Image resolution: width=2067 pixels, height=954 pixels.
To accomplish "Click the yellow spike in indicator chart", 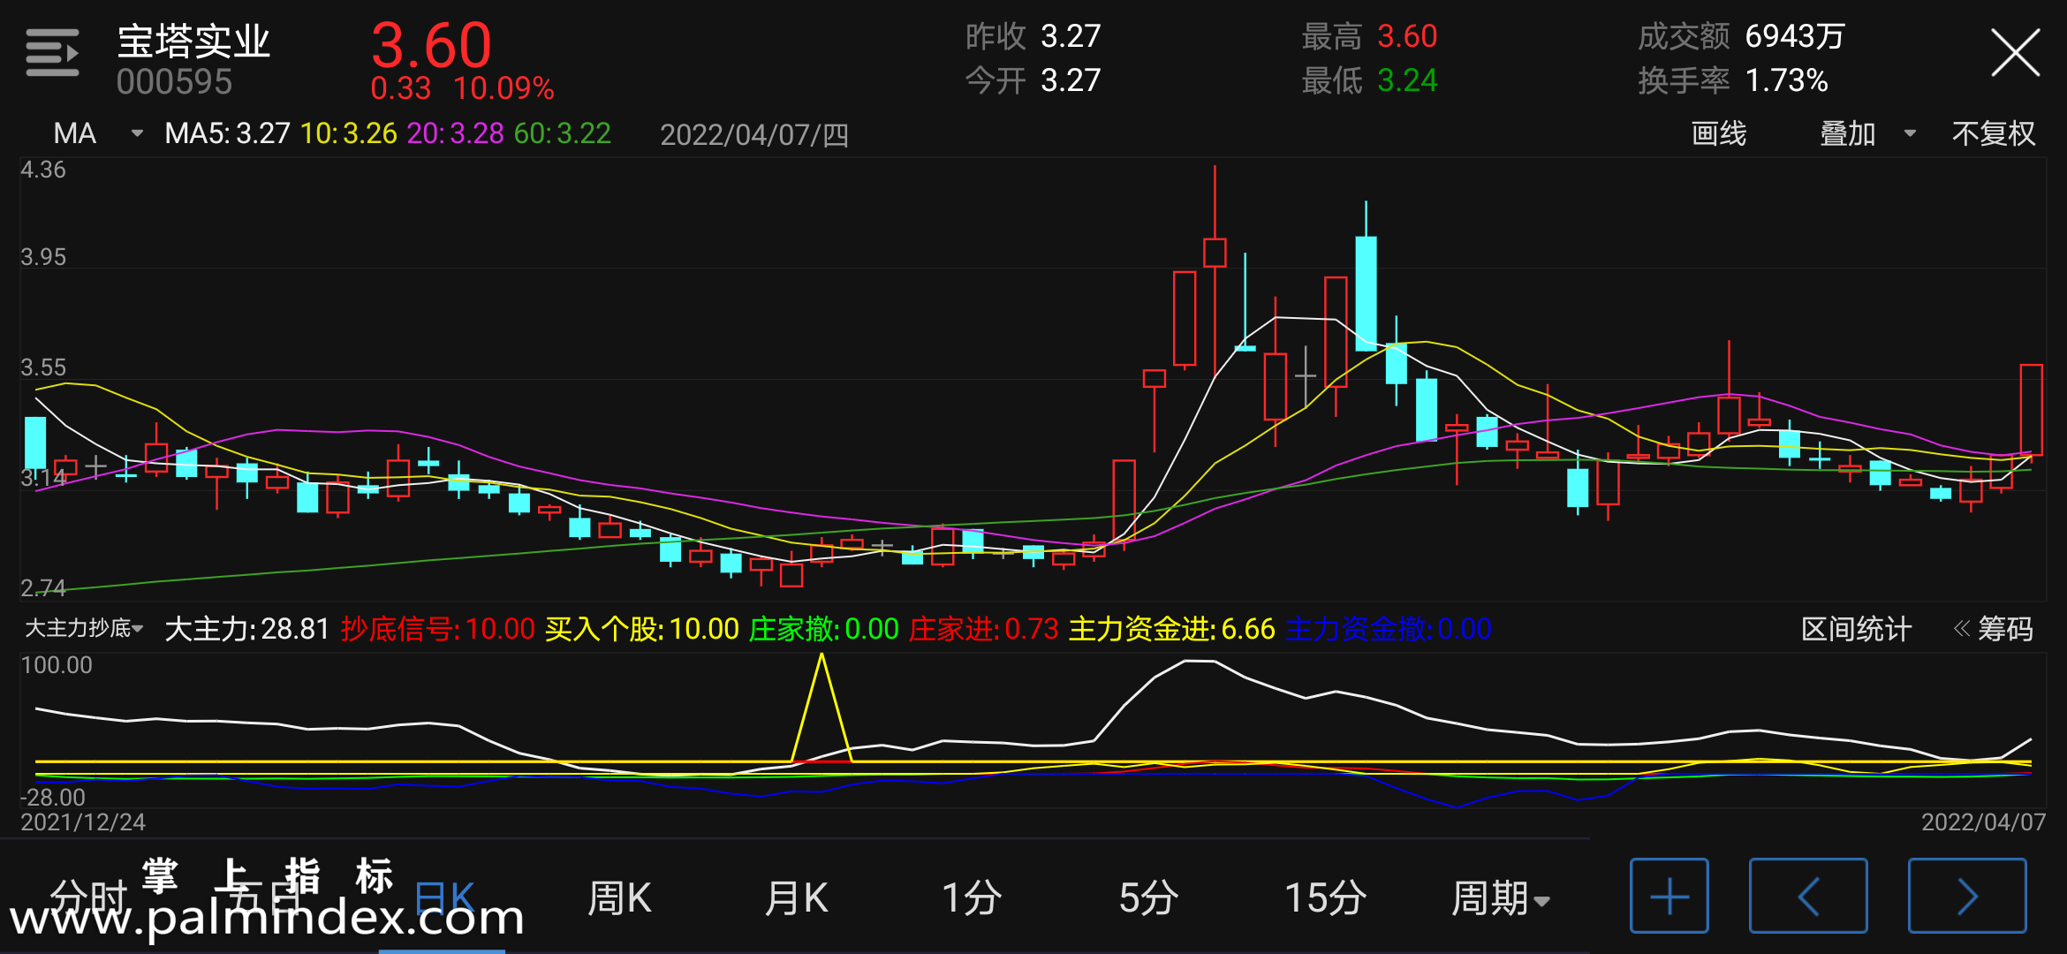I will click(x=821, y=707).
